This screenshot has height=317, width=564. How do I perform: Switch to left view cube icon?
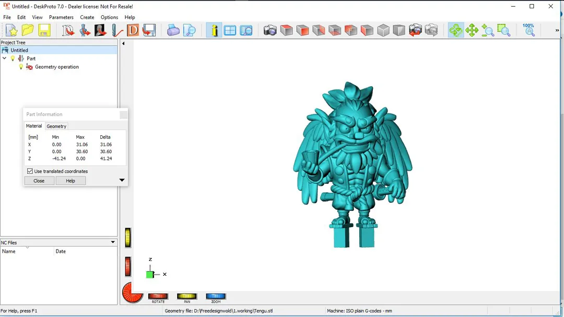point(367,31)
